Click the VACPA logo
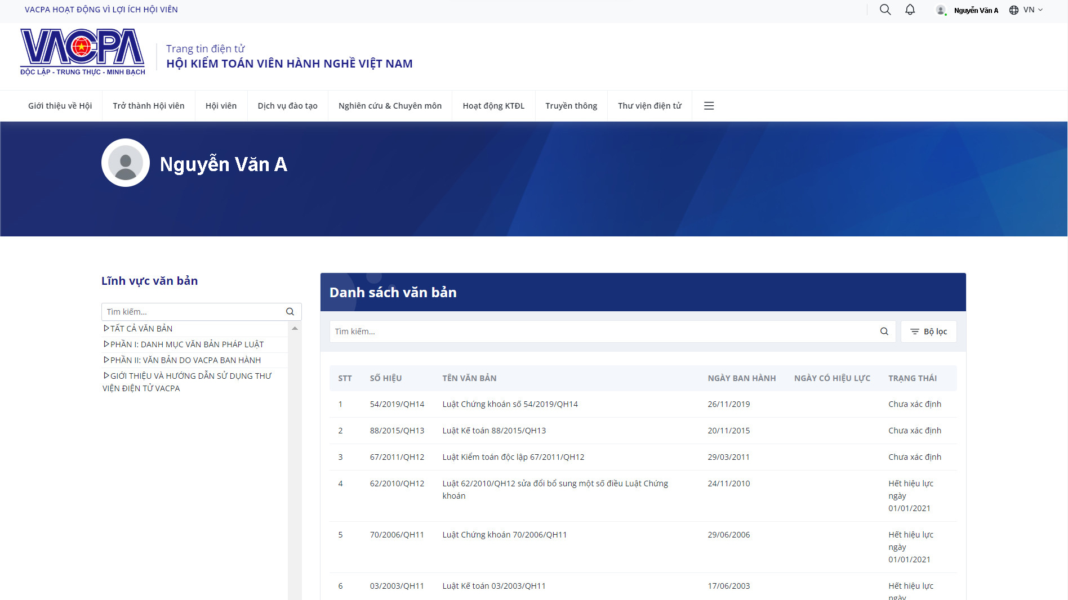Screen dimensions: 1068x600 [x=82, y=51]
